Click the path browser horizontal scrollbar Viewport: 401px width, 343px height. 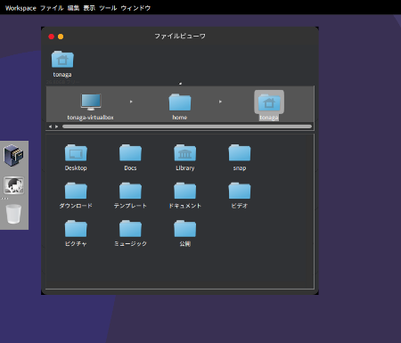click(x=187, y=127)
